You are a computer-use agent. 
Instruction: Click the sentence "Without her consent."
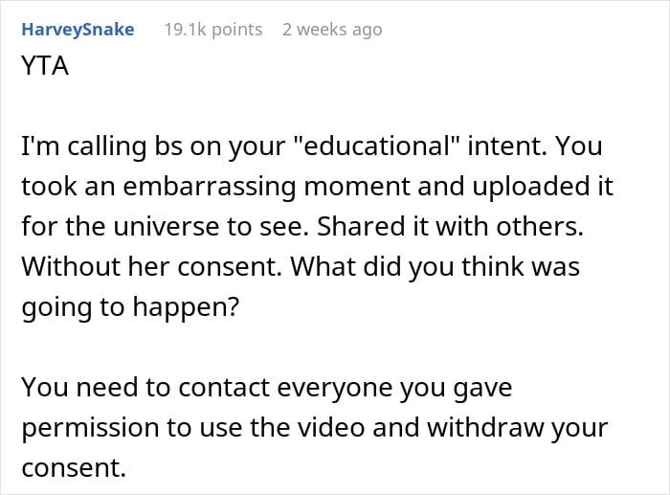(151, 266)
